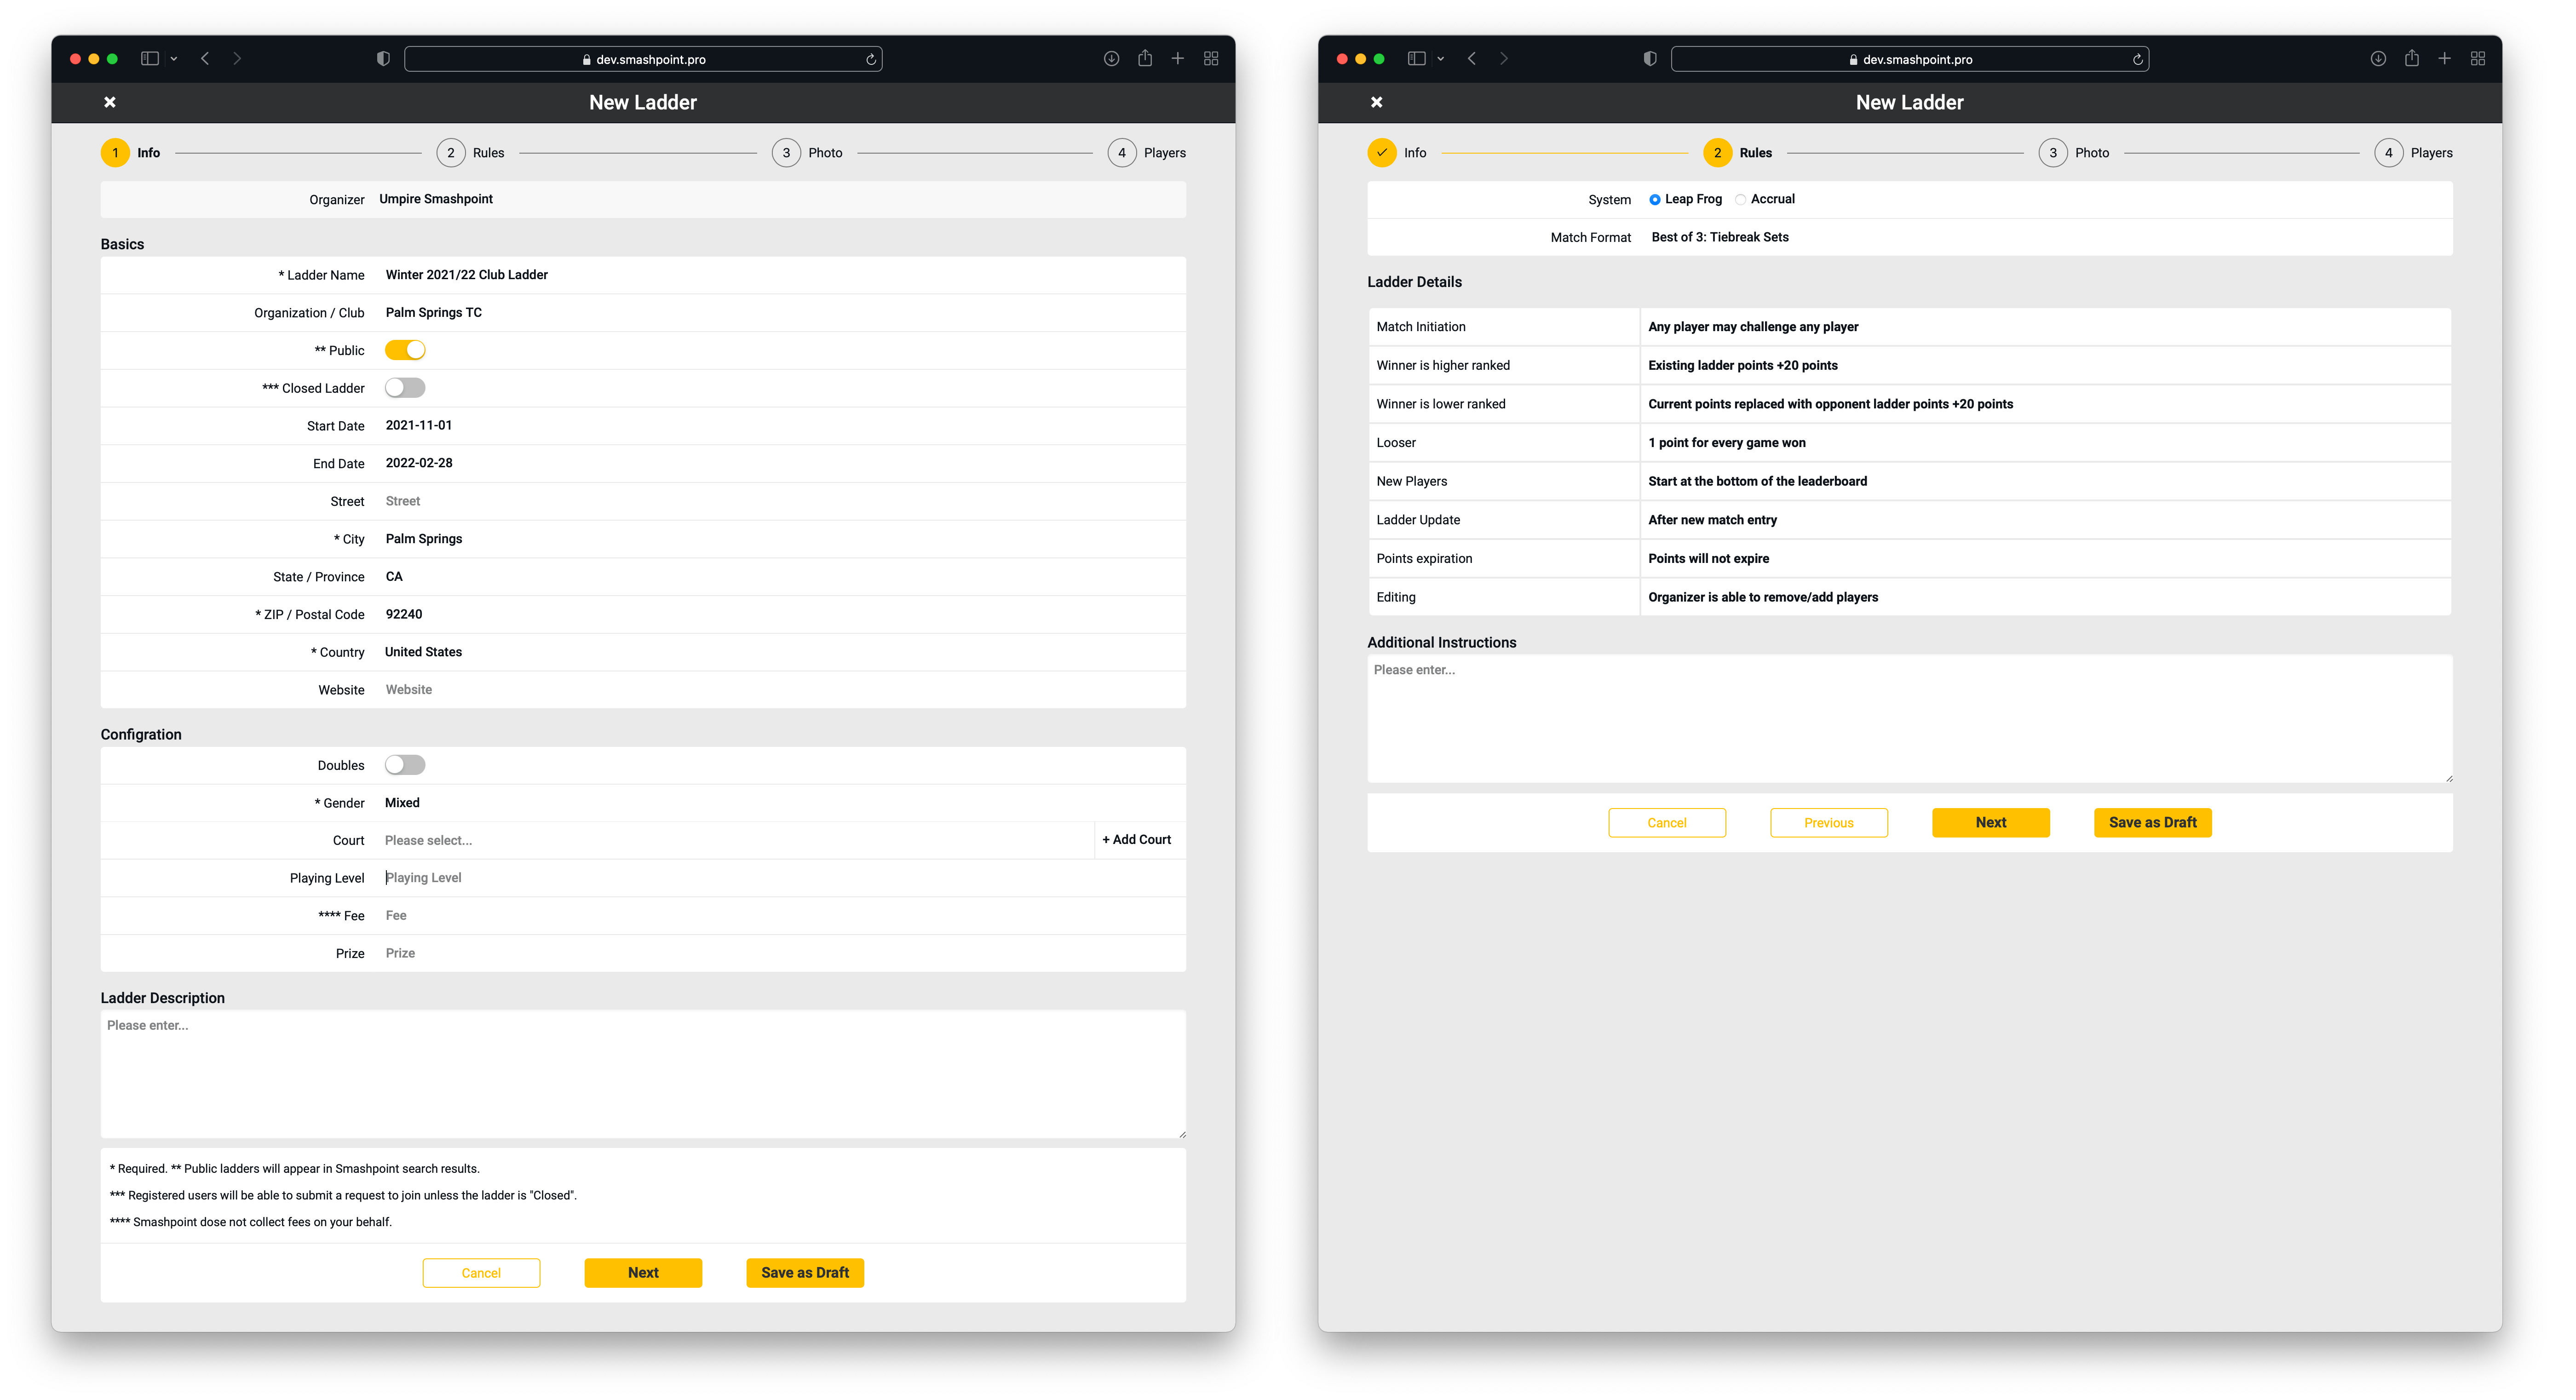
Task: Open sidebar dropdown chevron in right browser
Action: (1441, 59)
